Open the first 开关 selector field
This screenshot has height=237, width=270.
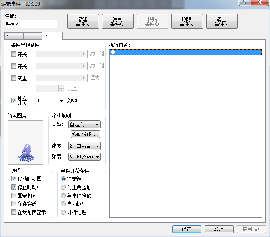click(x=61, y=54)
